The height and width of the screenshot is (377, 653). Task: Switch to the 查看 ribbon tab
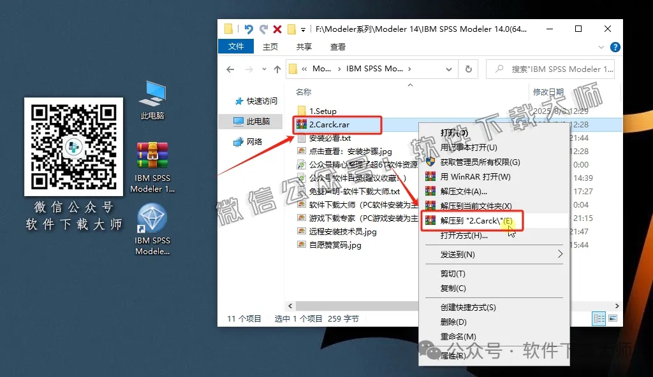click(337, 46)
